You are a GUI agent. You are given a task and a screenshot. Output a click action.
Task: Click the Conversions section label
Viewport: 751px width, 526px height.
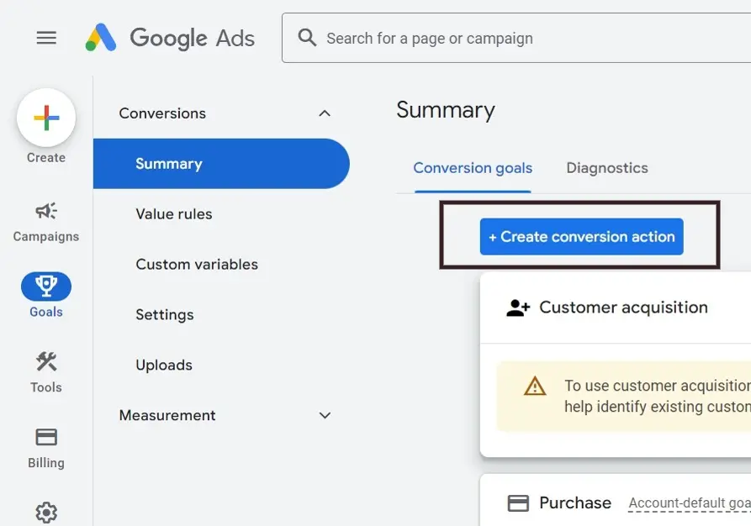point(162,113)
